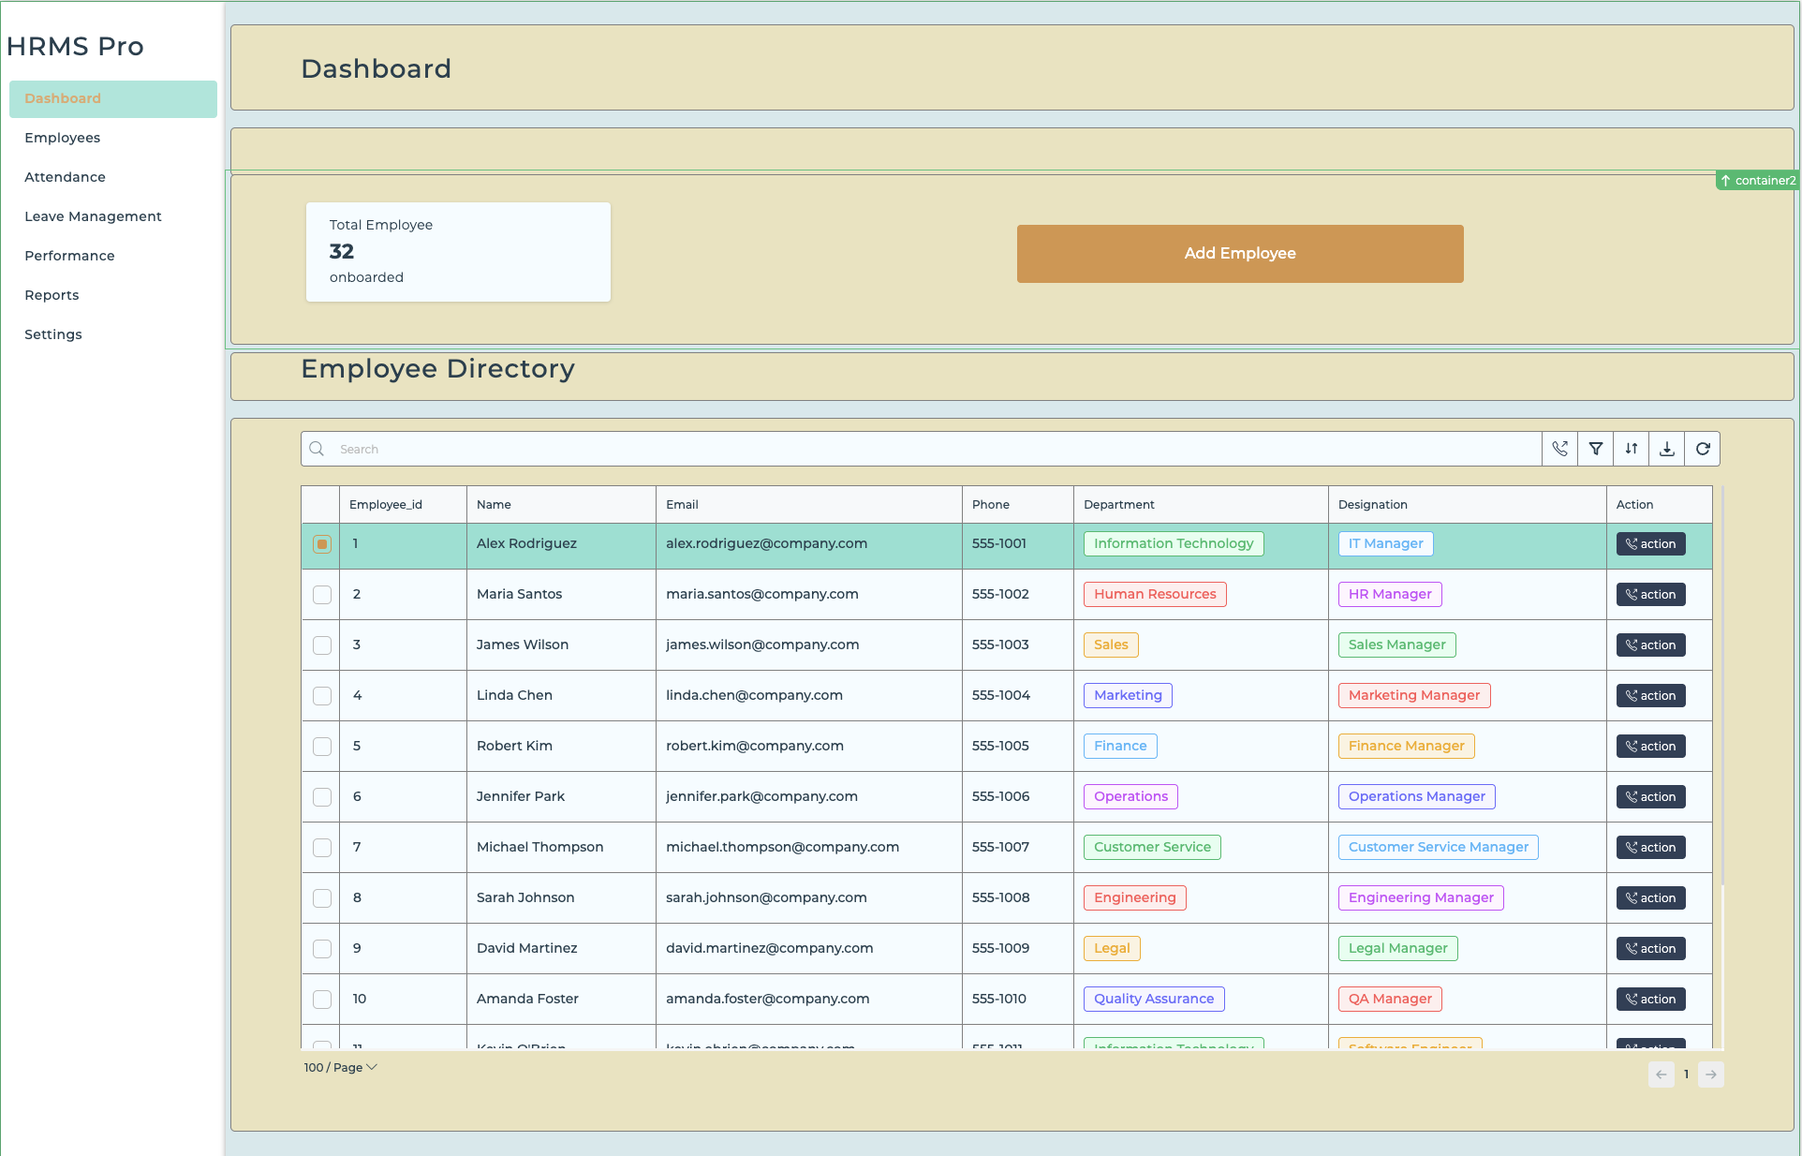Click the sort arrows icon
This screenshot has width=1802, height=1156.
pos(1632,449)
